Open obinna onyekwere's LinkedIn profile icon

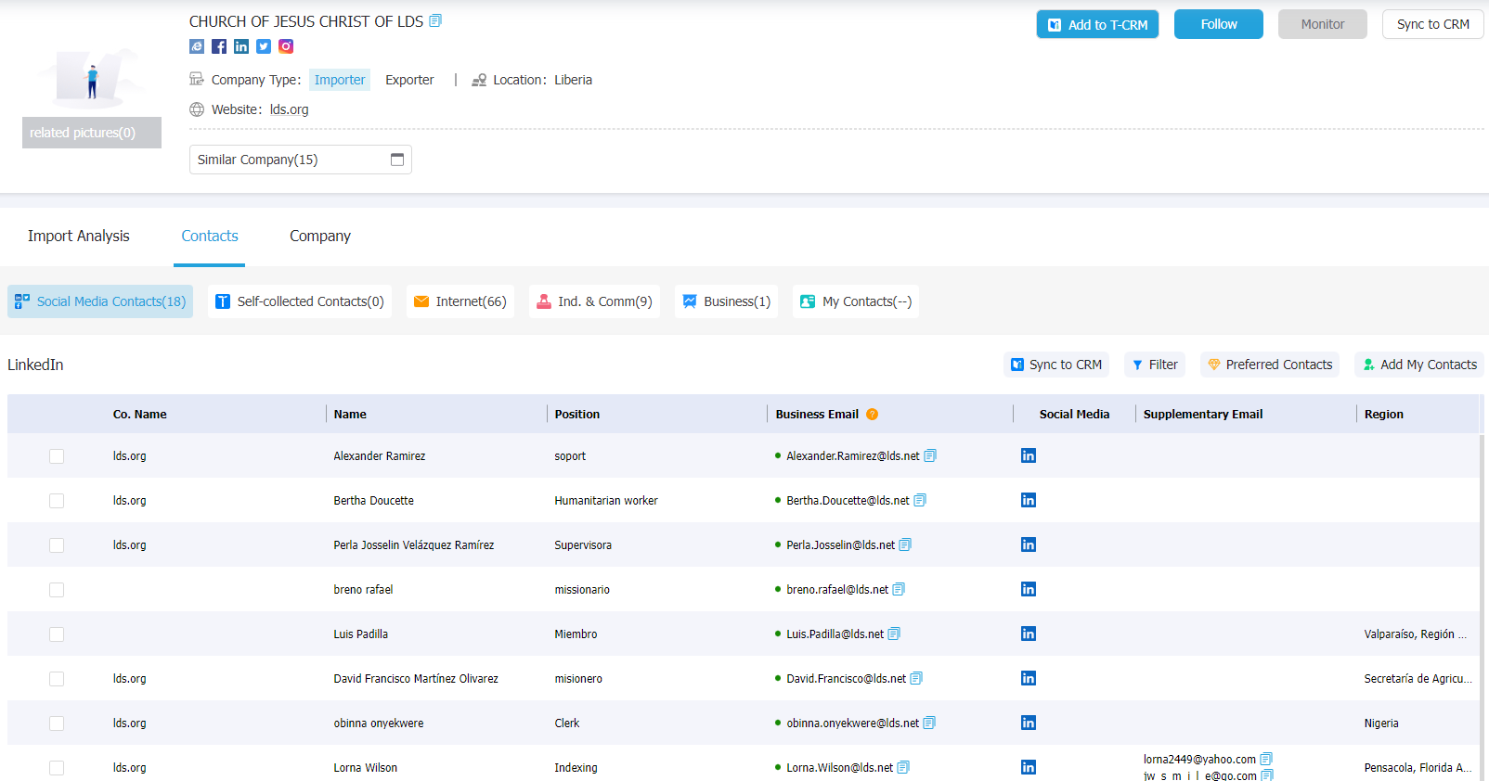[1029, 723]
